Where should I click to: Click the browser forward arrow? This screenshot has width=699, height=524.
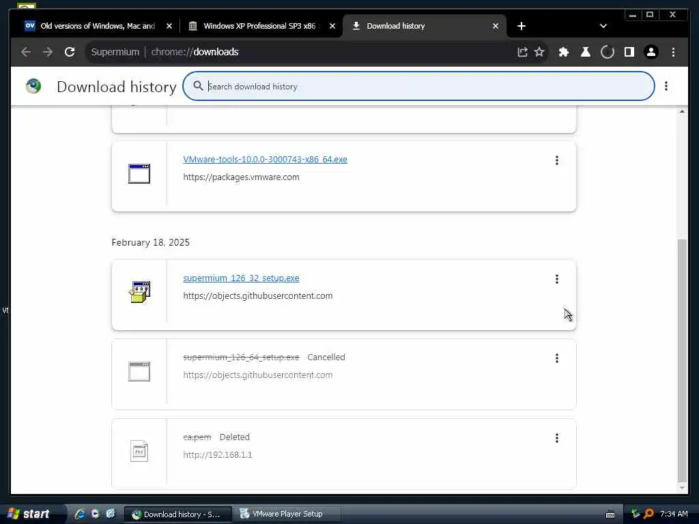click(48, 52)
